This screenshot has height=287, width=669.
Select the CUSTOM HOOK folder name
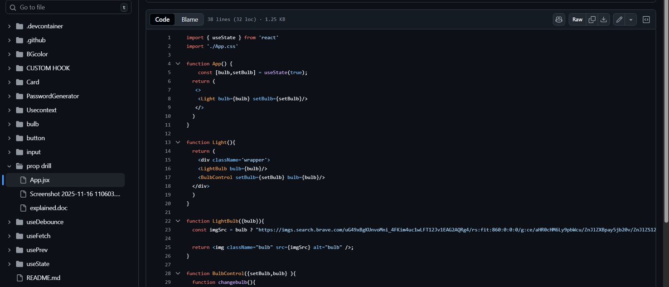[48, 68]
